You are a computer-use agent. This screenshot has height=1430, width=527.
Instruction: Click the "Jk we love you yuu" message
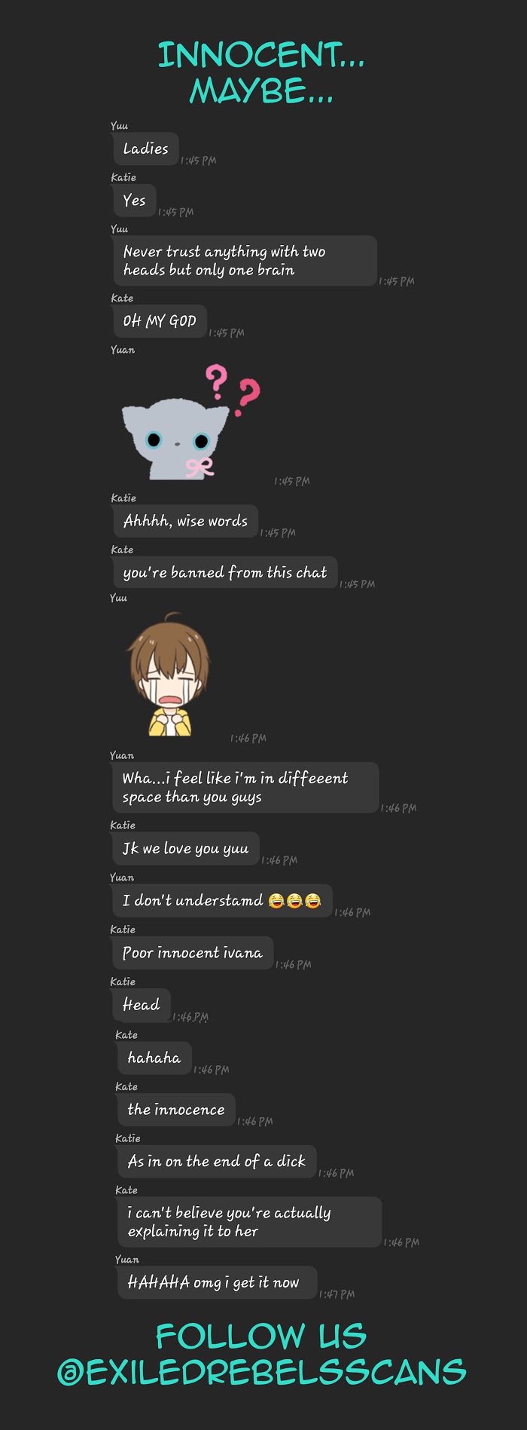click(x=184, y=849)
